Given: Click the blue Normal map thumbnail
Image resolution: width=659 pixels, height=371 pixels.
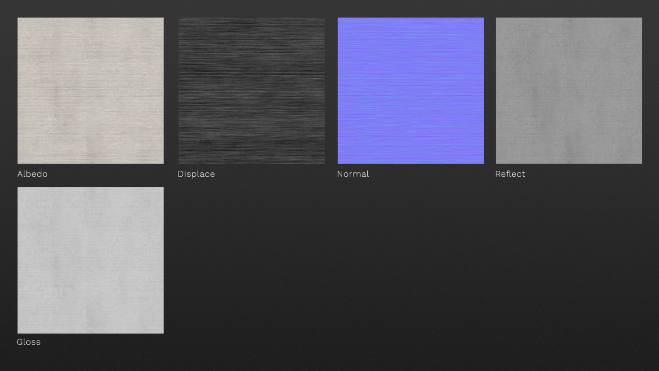Looking at the screenshot, I should tap(411, 91).
